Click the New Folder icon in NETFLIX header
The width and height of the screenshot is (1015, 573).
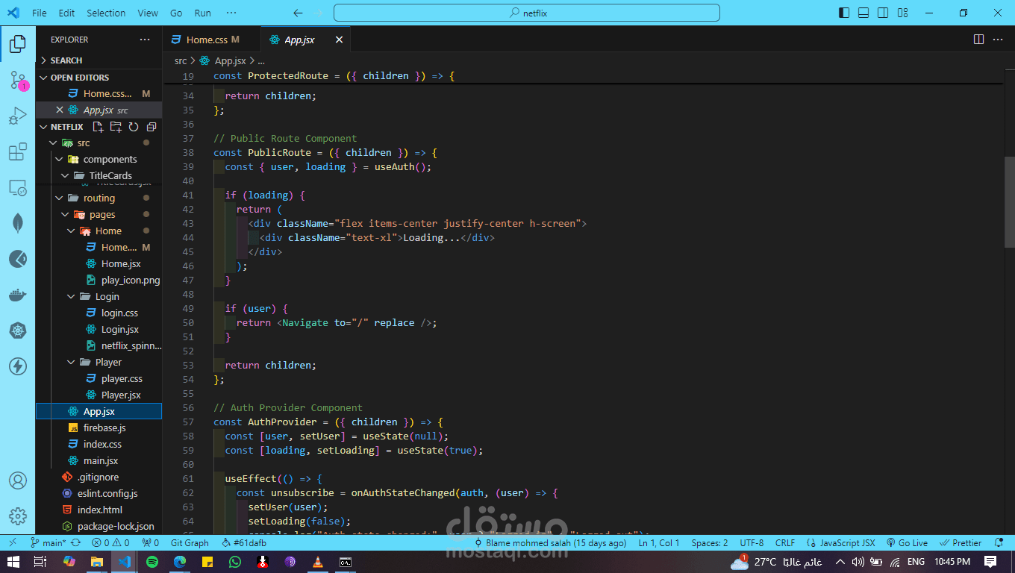coord(116,127)
